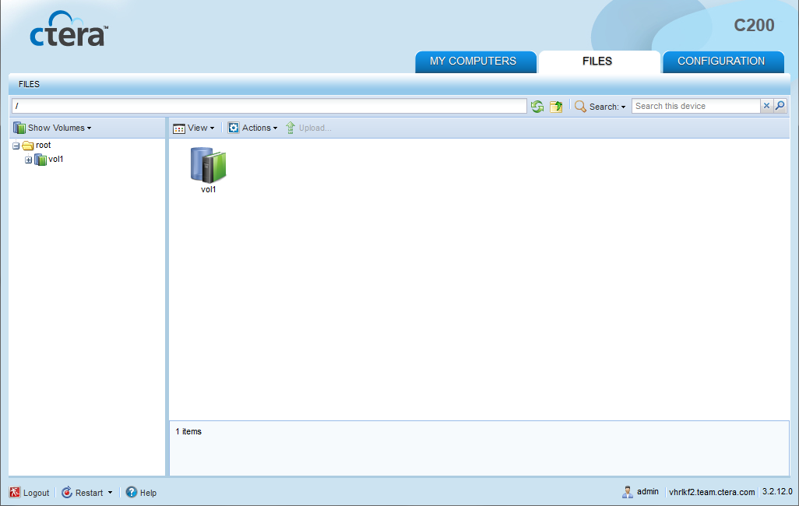Click the green Upload arrow icon
This screenshot has height=506, width=799.
point(290,128)
